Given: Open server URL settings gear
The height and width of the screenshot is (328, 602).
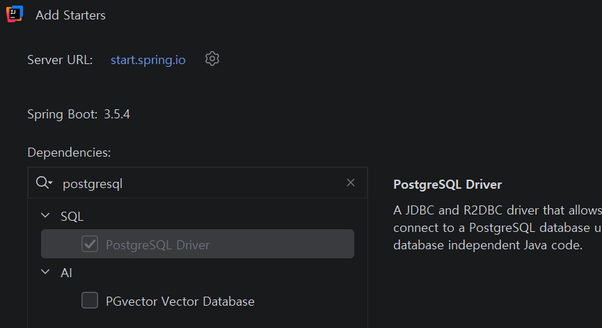Looking at the screenshot, I should 212,59.
